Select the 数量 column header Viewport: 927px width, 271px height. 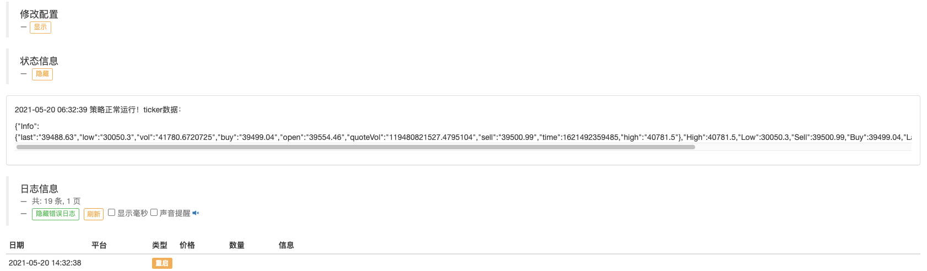pos(237,245)
